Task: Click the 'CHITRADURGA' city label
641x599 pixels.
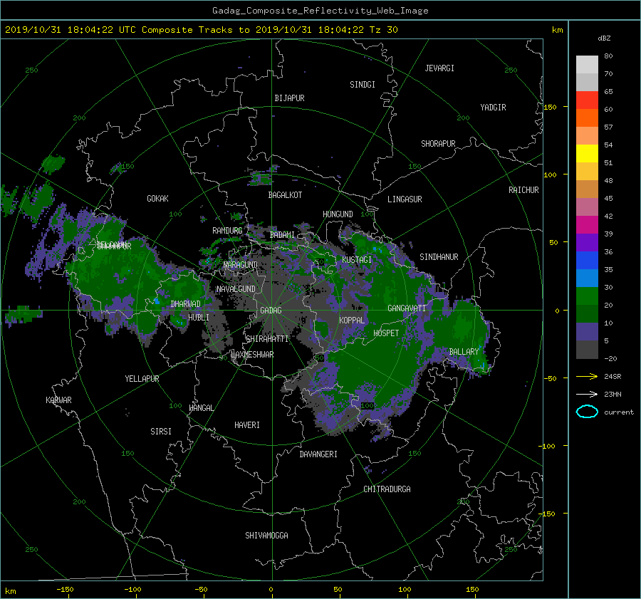Action: tap(387, 489)
